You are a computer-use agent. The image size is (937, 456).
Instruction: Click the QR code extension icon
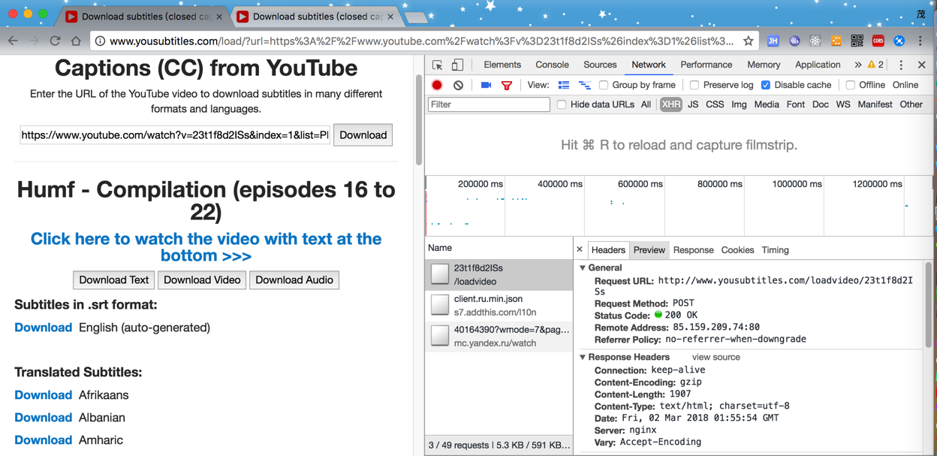[857, 41]
